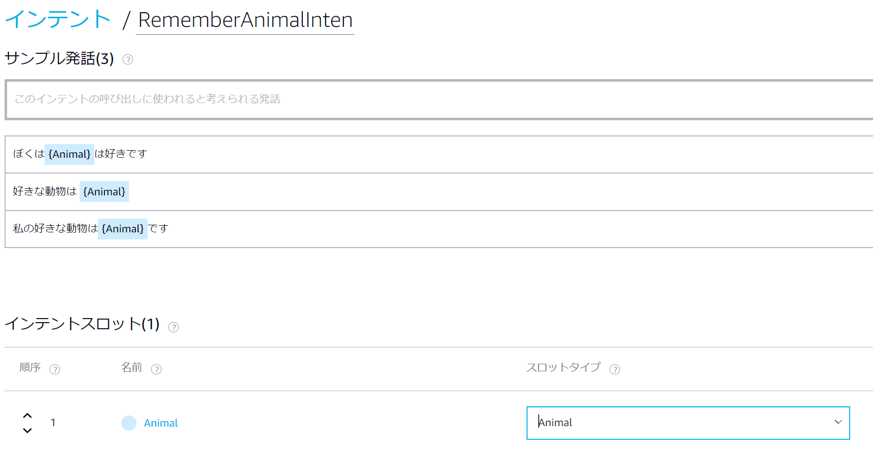
Task: Click {Animal} slot tag in third utterance
Action: point(123,229)
